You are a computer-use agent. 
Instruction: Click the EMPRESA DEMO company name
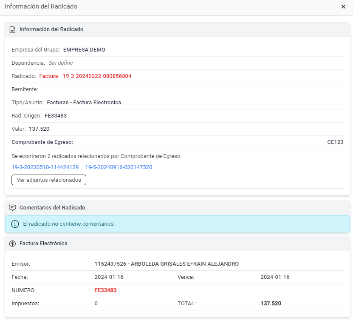(x=84, y=50)
